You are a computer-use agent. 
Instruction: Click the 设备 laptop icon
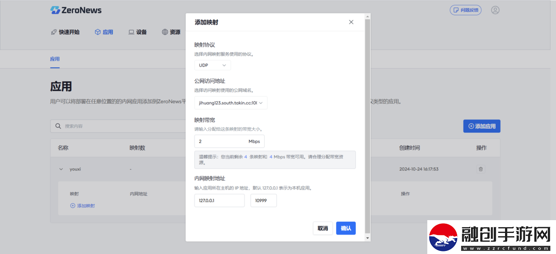point(131,32)
